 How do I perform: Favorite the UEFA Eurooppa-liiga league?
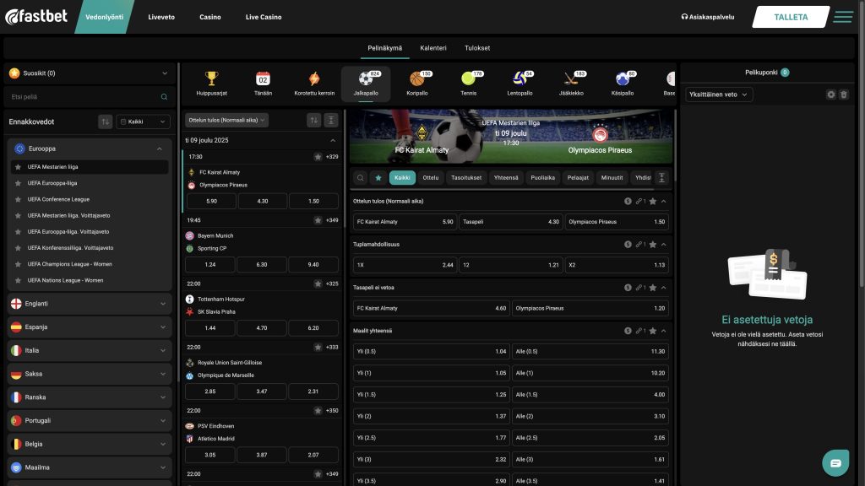point(19,183)
